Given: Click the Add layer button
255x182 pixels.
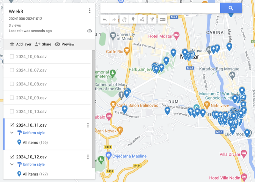Looking at the screenshot, I should [x=20, y=44].
